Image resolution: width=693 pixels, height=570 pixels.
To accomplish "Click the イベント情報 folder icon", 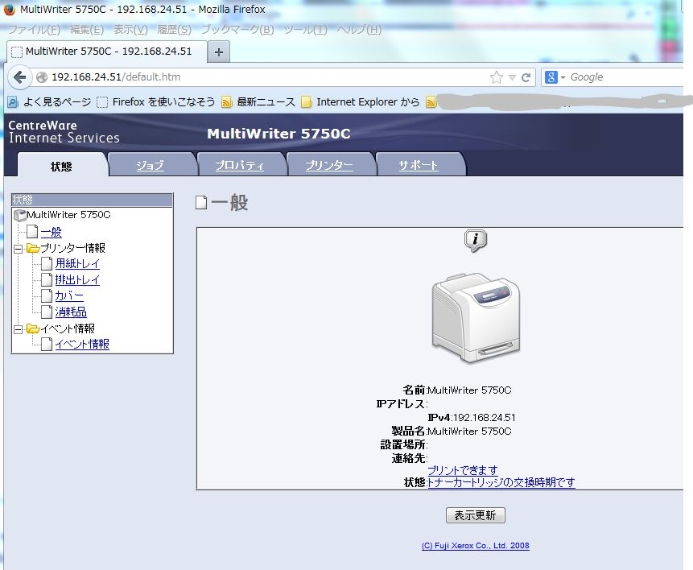I will [33, 328].
